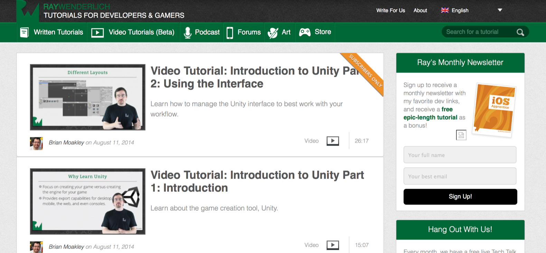546x253 pixels.
Task: Click the free epic-length tutorial link
Action: click(430, 113)
